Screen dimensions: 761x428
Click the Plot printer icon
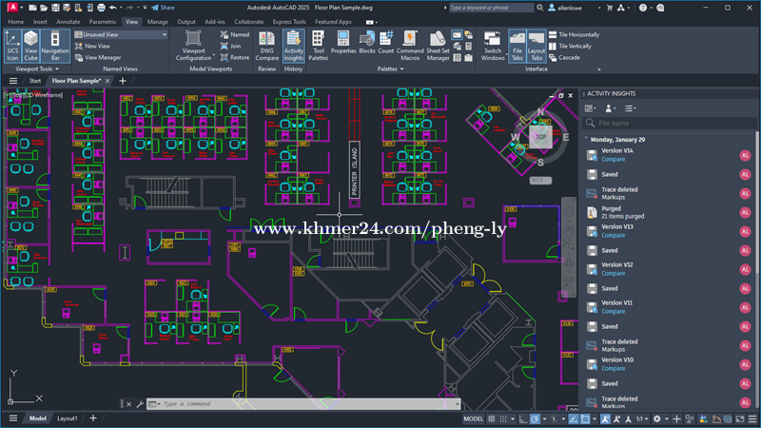pyautogui.click(x=101, y=8)
